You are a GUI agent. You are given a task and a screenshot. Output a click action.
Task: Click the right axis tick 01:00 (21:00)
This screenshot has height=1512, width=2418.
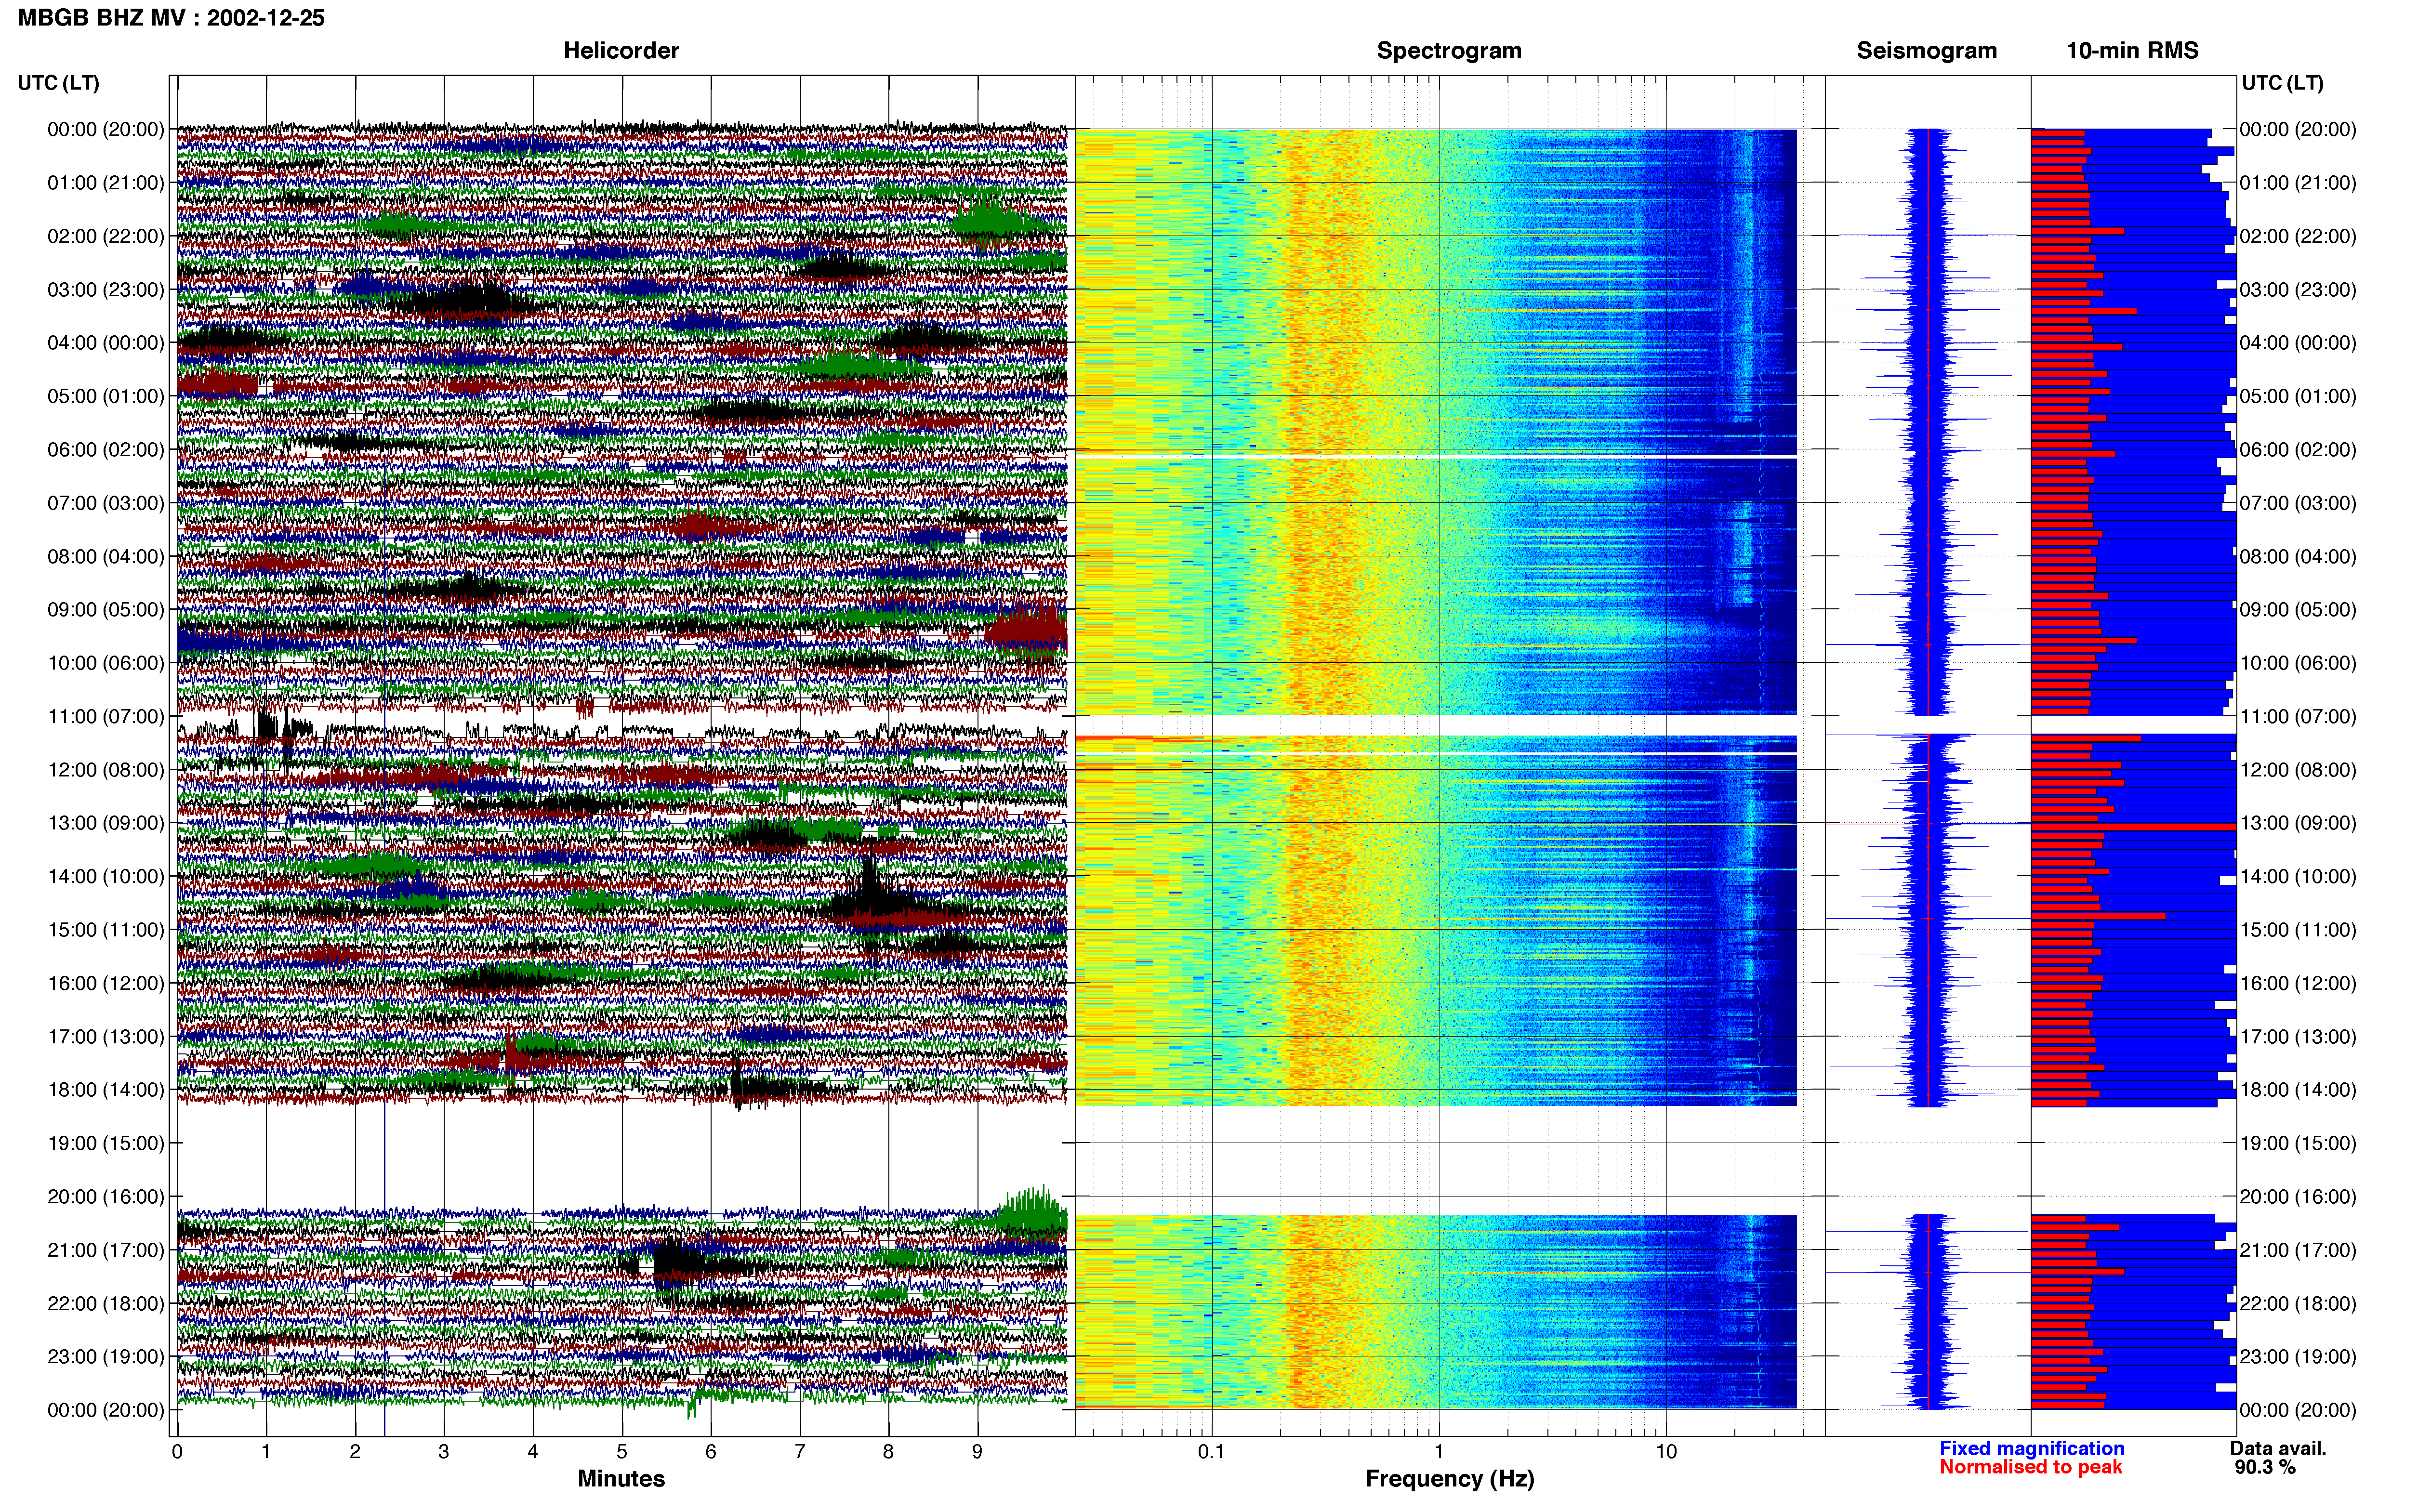pos(2298,183)
